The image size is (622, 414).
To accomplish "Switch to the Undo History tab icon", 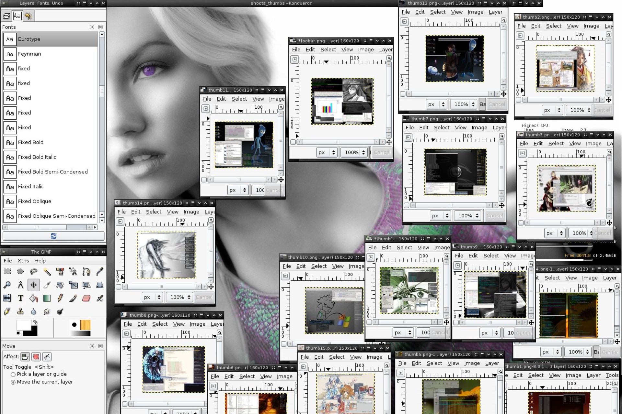I will click(x=29, y=16).
